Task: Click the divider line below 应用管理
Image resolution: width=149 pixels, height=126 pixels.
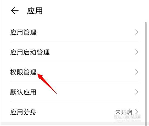Action: point(75,42)
